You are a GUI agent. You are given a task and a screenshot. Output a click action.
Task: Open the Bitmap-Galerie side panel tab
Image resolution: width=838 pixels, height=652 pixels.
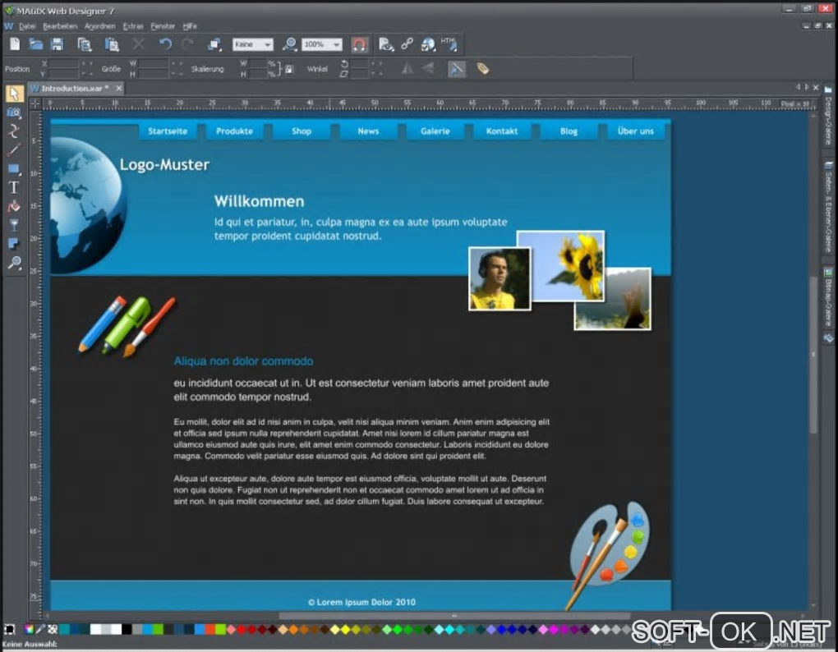tap(828, 299)
